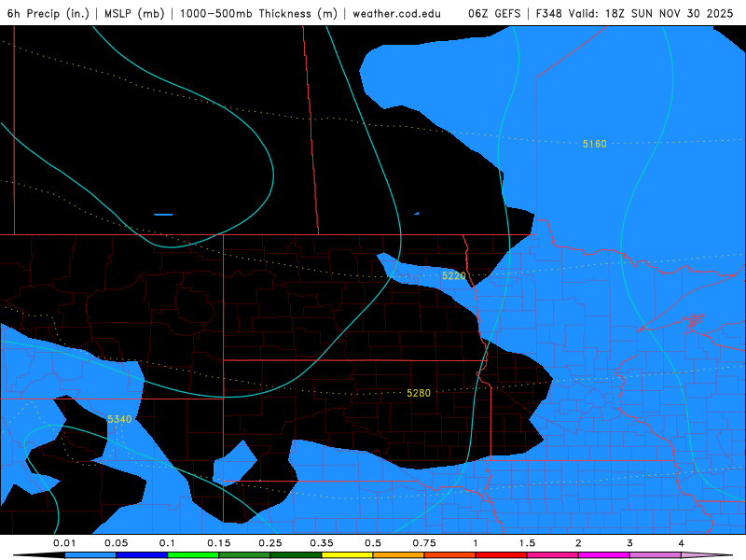Viewport: 746px width, 560px height.
Task: Click the magenta 2 inch legend swatch
Action: 604,555
